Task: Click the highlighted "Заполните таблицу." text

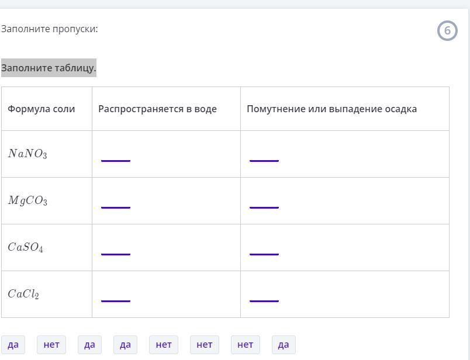Action: (49, 68)
